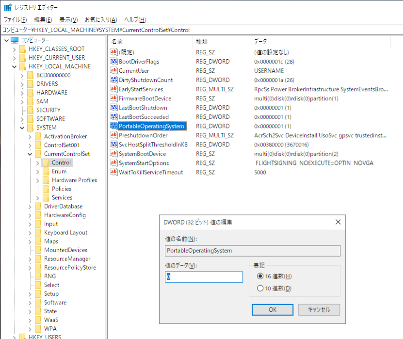Select the ResourcePolicyStore key
403x339 pixels.
click(70, 268)
